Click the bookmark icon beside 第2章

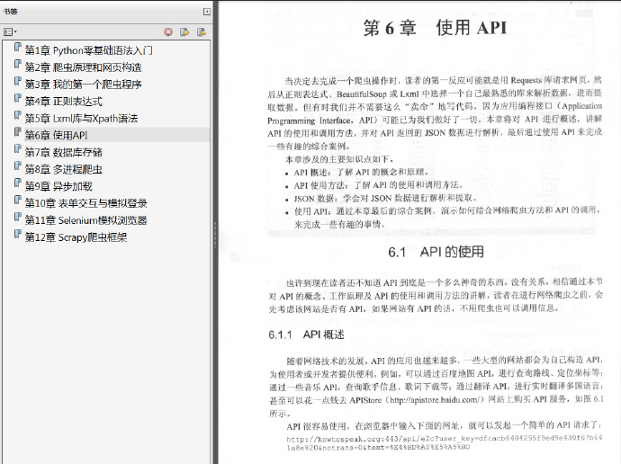(x=17, y=64)
